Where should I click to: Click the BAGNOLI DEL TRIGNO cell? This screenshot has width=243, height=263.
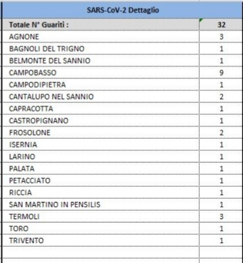click(x=101, y=49)
